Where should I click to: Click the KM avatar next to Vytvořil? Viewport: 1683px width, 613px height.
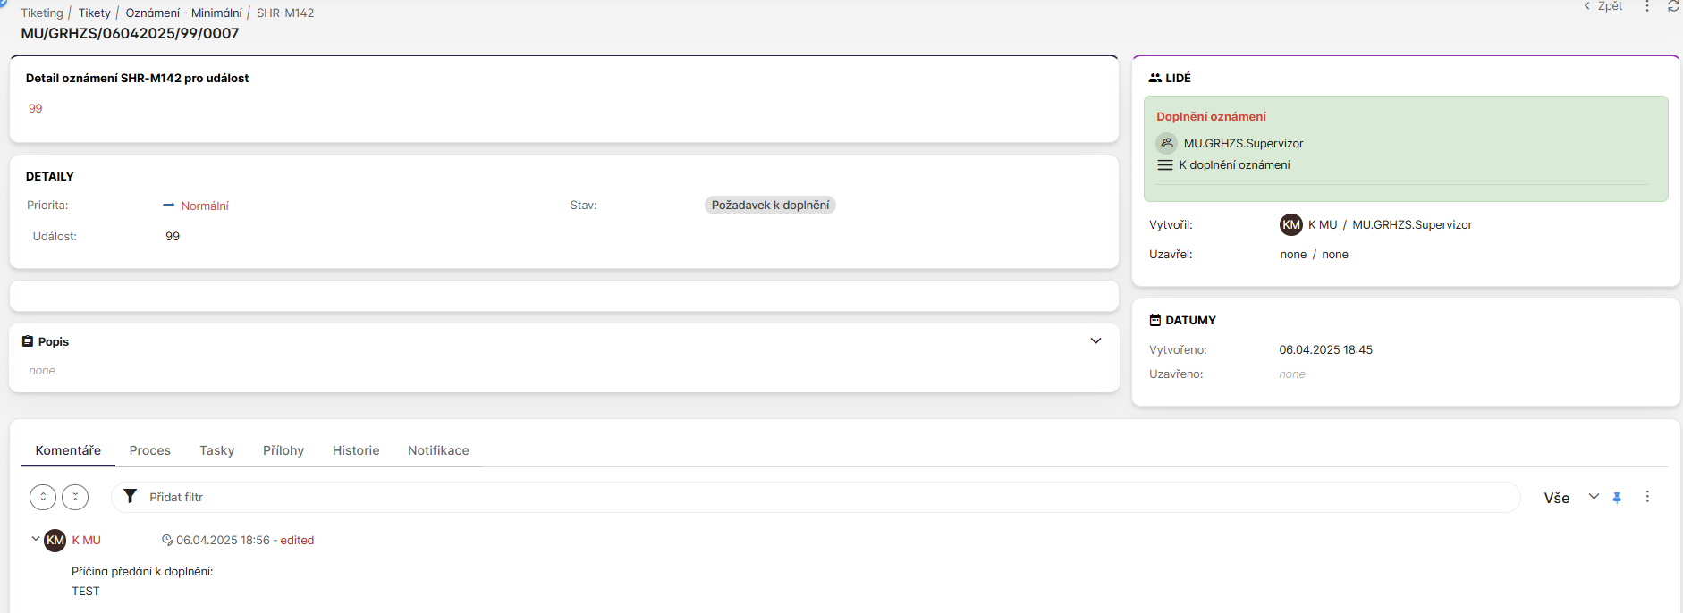pos(1290,225)
